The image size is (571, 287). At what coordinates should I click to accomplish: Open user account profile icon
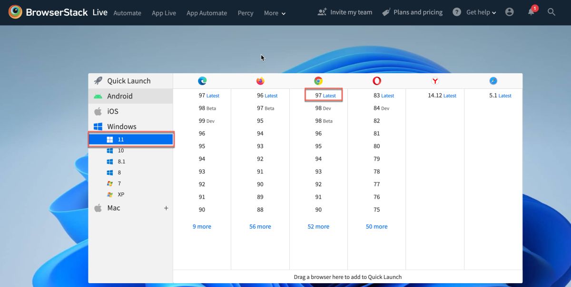(510, 12)
